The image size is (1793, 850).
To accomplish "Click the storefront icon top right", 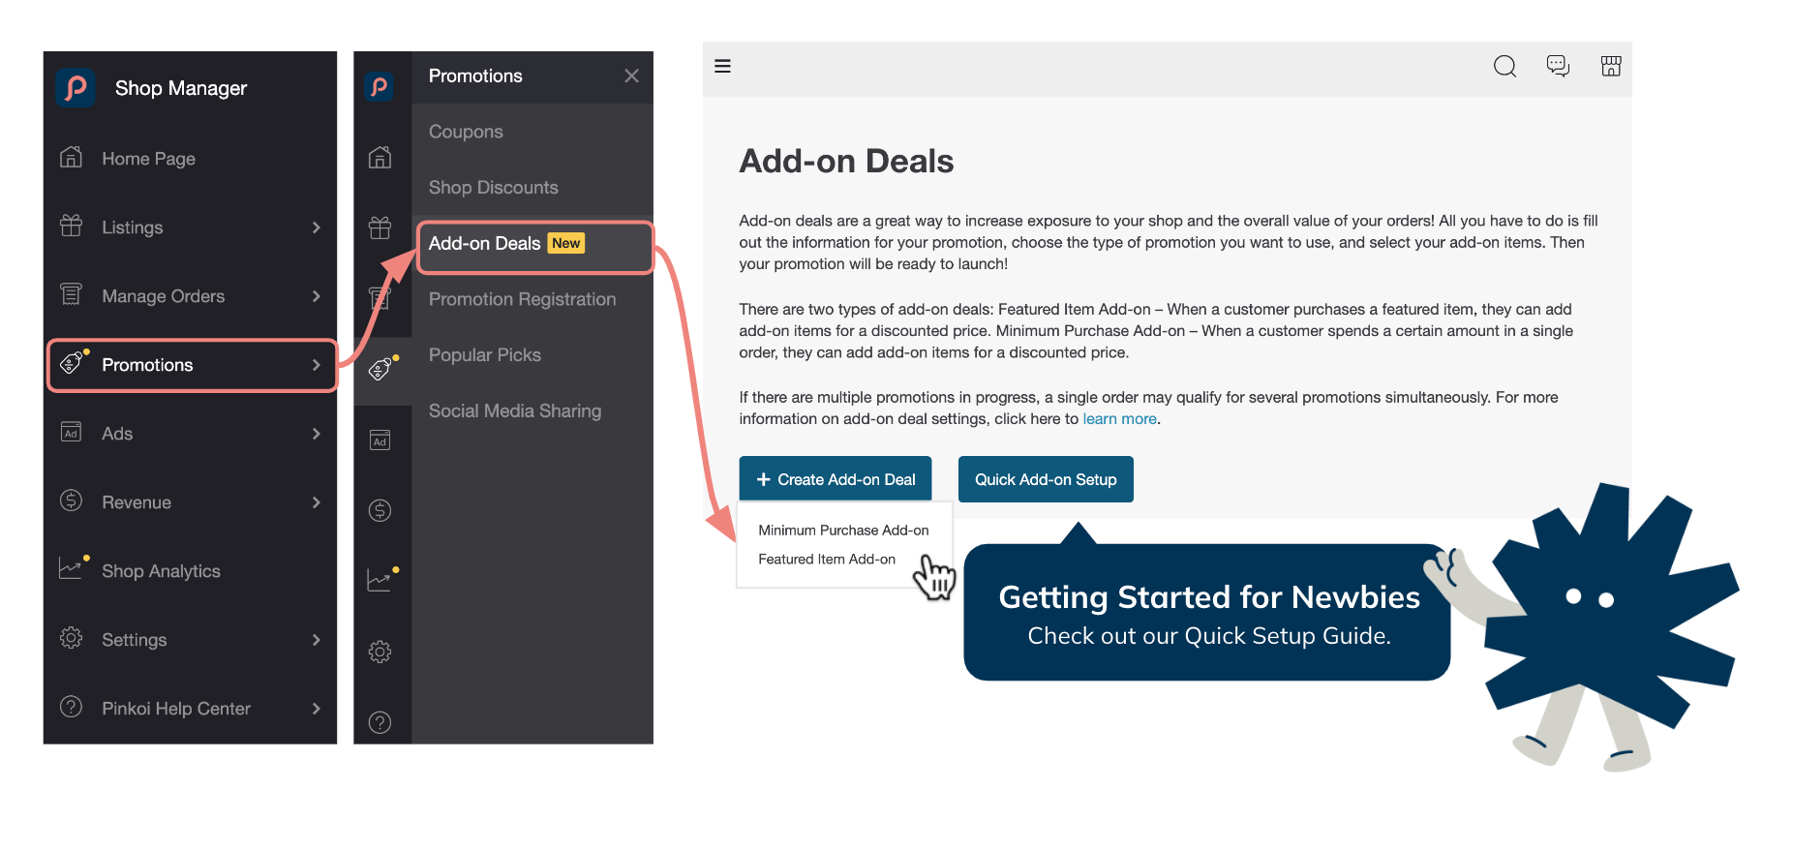I will (1610, 66).
